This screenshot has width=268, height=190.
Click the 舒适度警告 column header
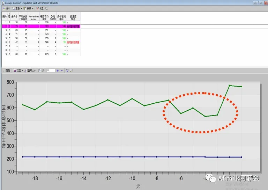73,16
